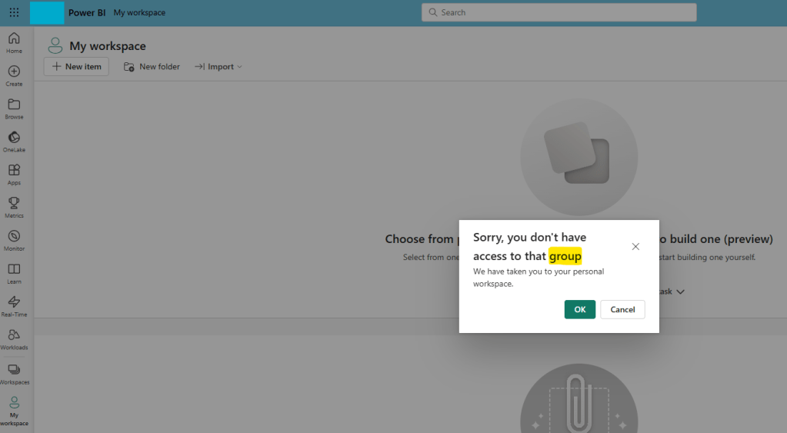Open the Metrics trophy icon
Image resolution: width=787 pixels, height=433 pixels.
(x=14, y=207)
